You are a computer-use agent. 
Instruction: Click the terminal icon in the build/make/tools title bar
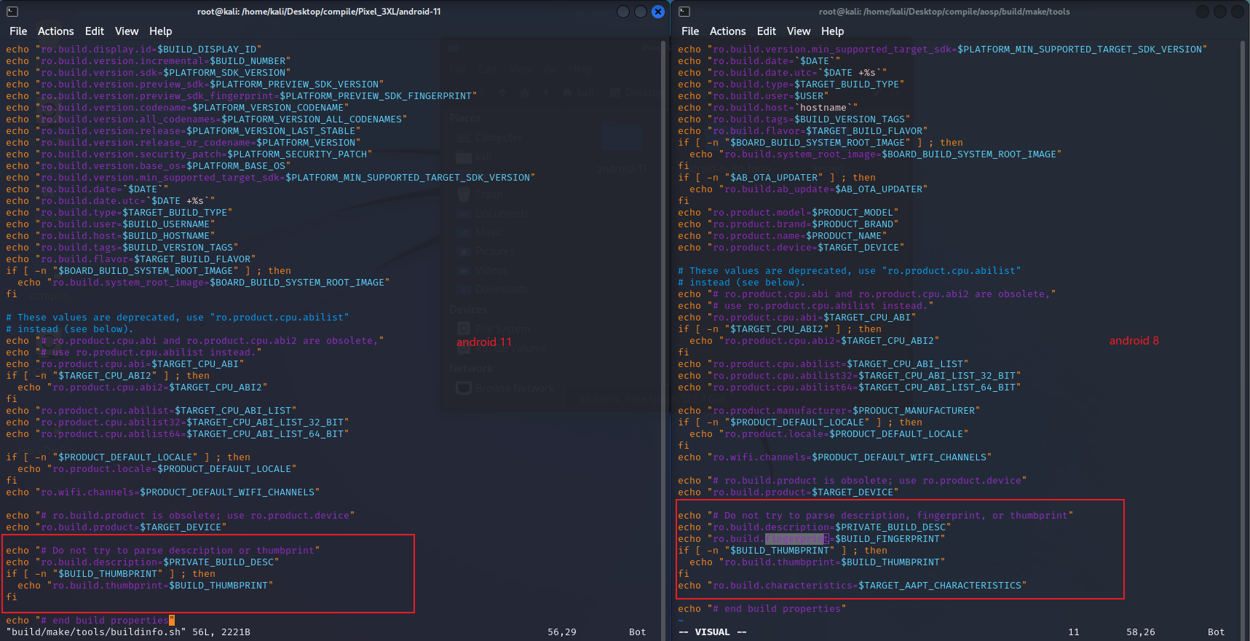684,12
